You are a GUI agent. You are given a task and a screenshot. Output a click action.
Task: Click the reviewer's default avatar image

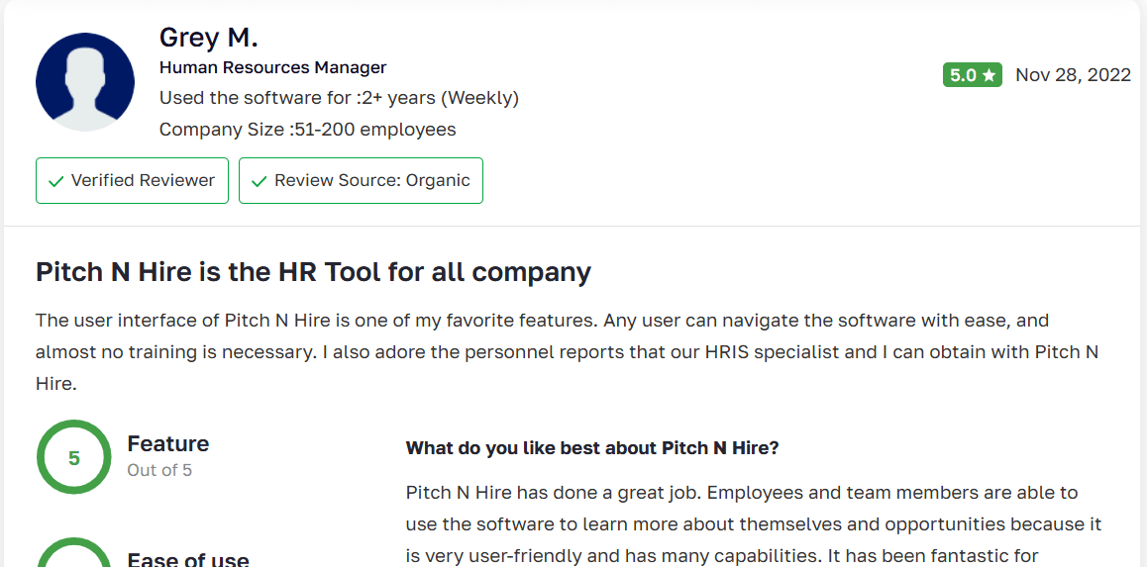[85, 82]
